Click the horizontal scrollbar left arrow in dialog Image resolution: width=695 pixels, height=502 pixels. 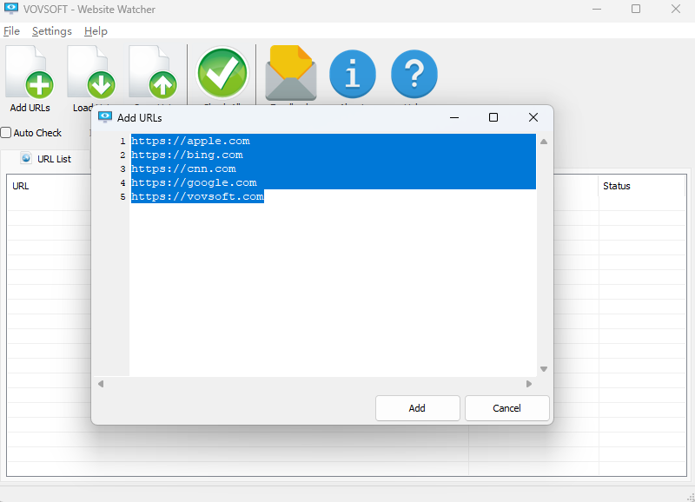click(x=101, y=384)
